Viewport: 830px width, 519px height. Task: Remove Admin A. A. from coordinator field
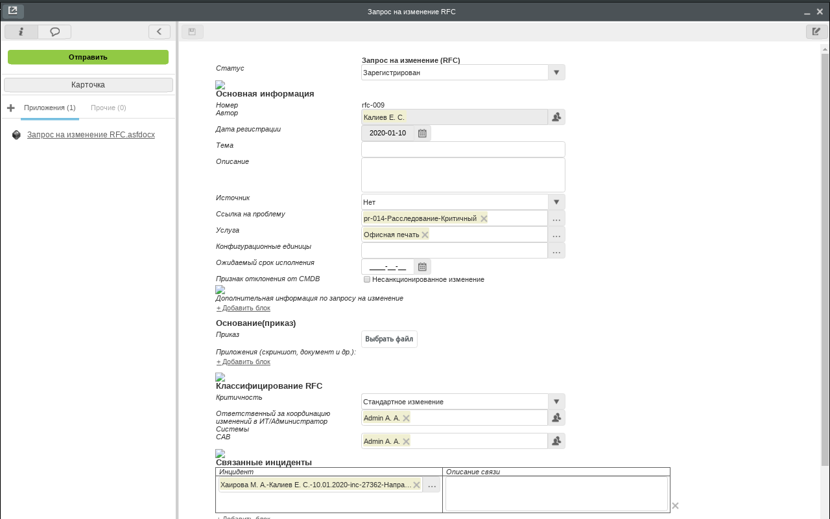406,418
